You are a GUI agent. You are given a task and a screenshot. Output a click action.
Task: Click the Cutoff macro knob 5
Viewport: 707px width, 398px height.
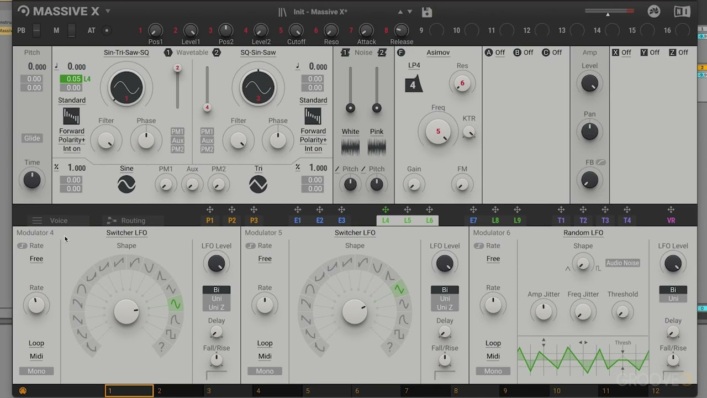[296, 30]
